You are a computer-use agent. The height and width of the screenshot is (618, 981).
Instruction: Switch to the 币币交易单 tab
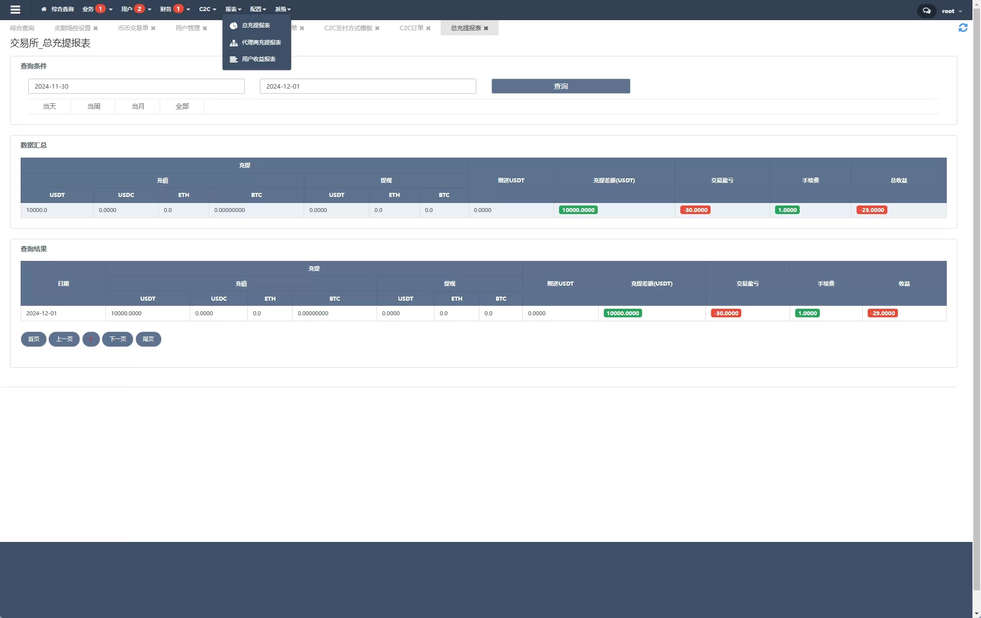133,28
